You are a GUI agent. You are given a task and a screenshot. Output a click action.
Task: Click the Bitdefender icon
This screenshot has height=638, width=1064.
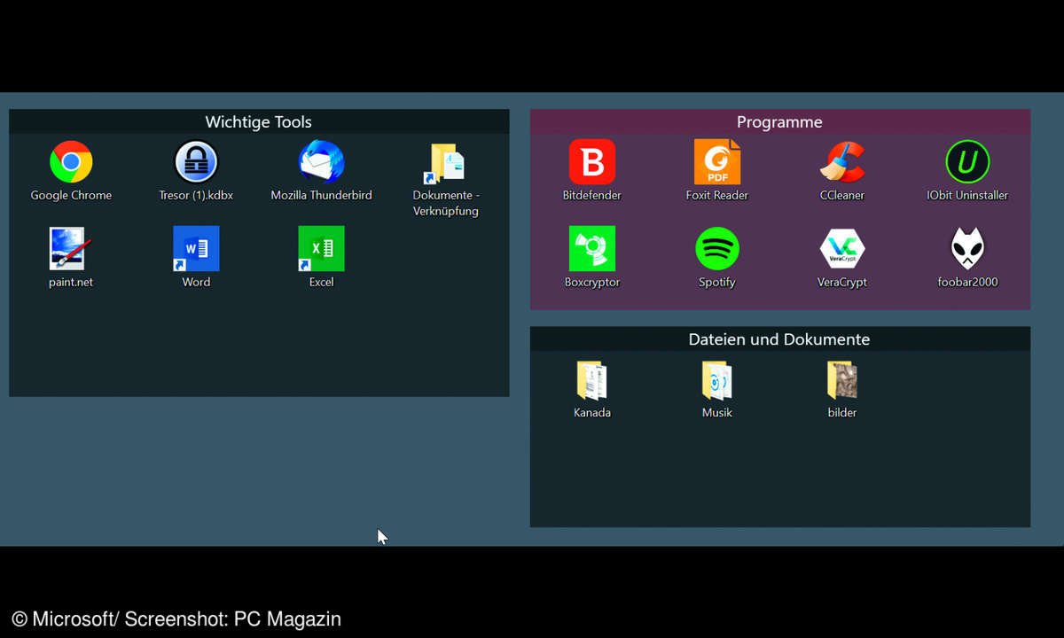(x=592, y=162)
